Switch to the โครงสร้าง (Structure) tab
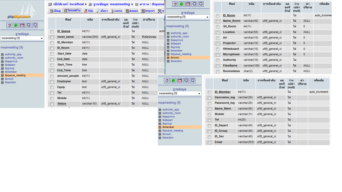 click(72, 10)
